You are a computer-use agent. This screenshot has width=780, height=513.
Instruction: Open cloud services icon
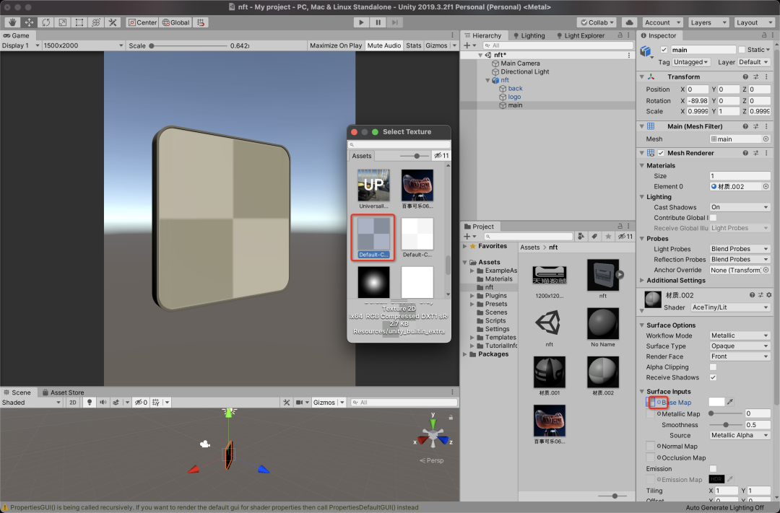pyautogui.click(x=629, y=22)
